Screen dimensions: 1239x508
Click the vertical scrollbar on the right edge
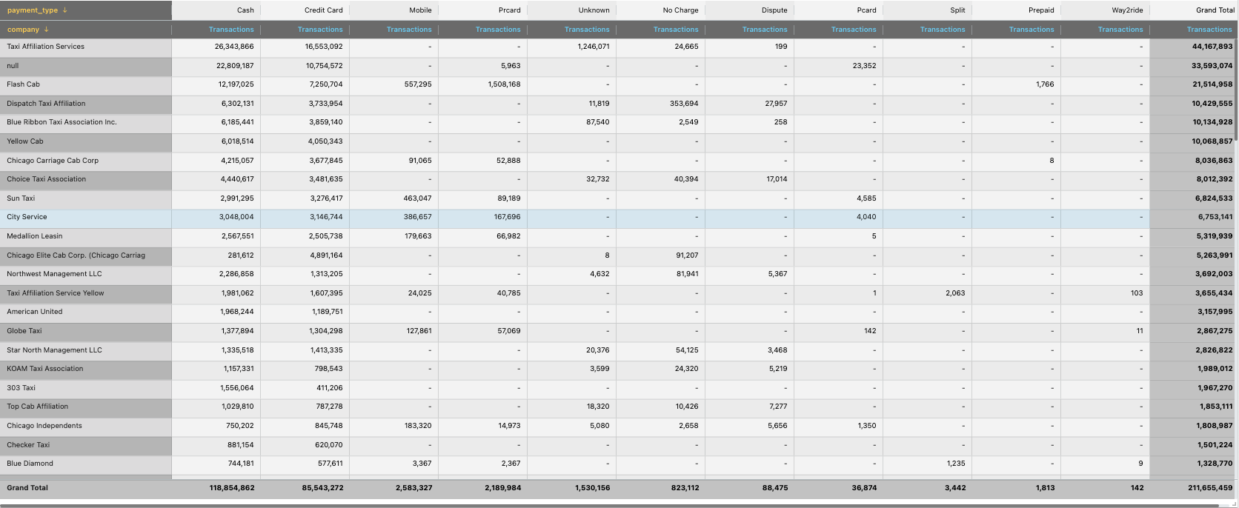point(1236,74)
